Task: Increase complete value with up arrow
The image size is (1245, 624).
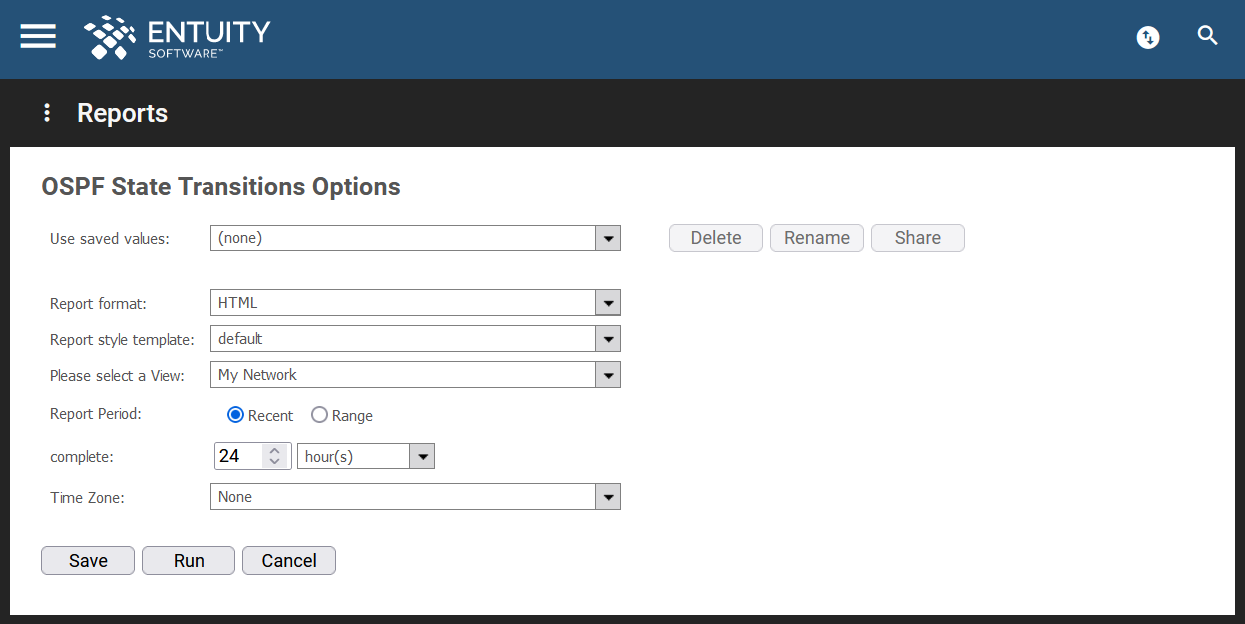Action: [x=275, y=450]
